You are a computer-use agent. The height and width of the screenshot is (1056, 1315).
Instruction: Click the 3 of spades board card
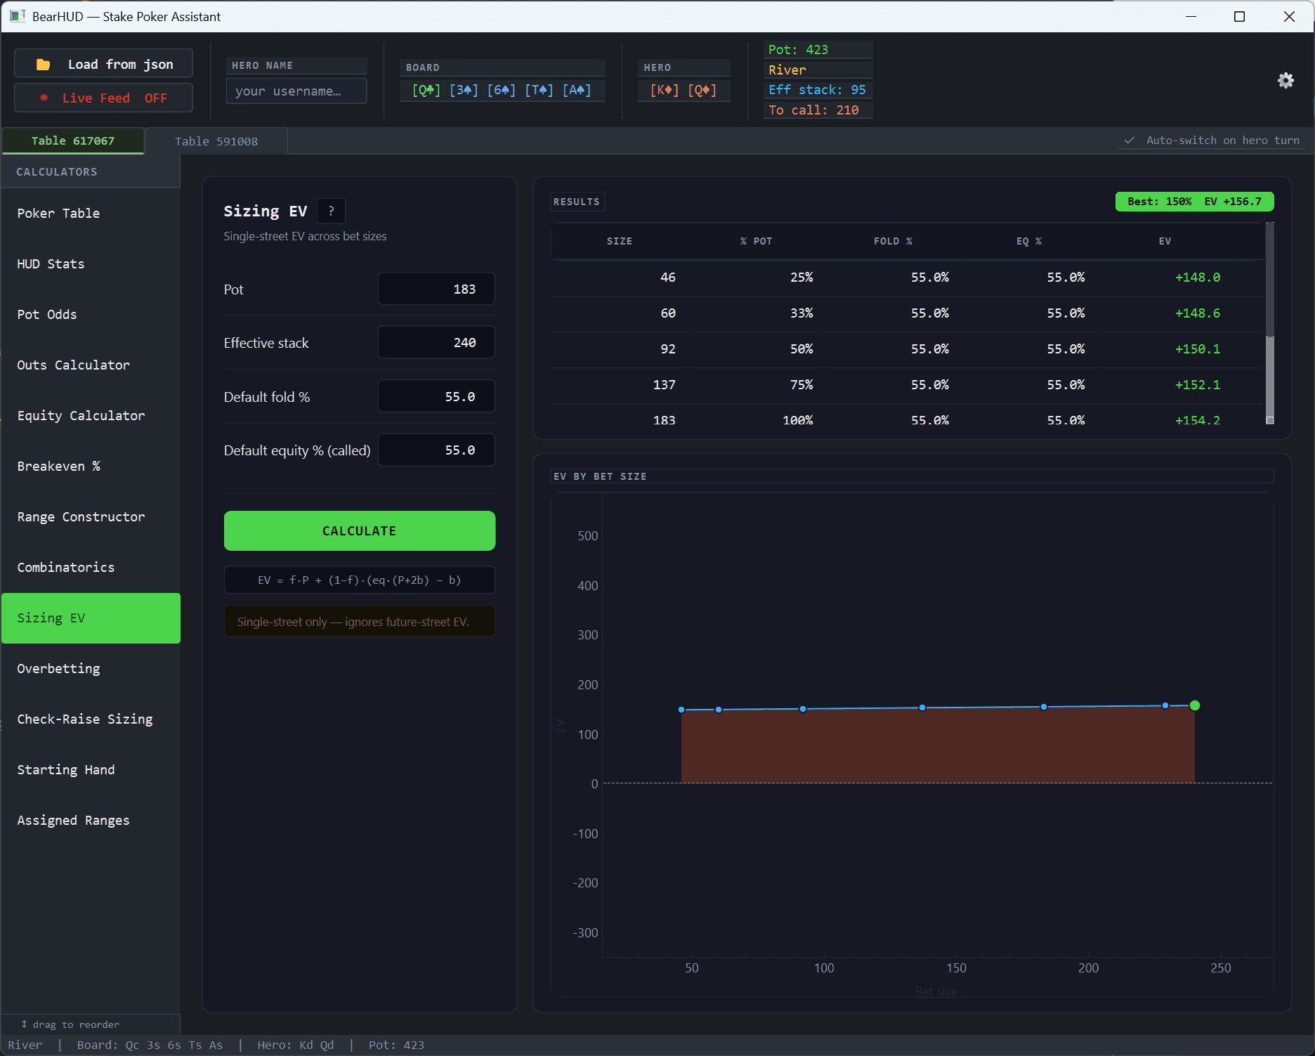tap(464, 90)
